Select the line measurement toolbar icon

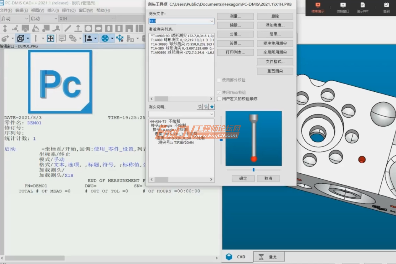coord(68,28)
